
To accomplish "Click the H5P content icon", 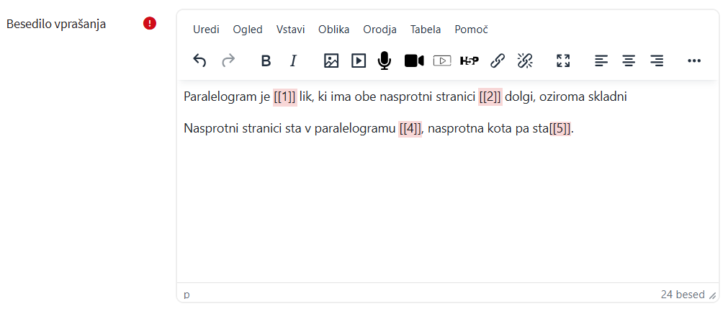I will point(469,61).
